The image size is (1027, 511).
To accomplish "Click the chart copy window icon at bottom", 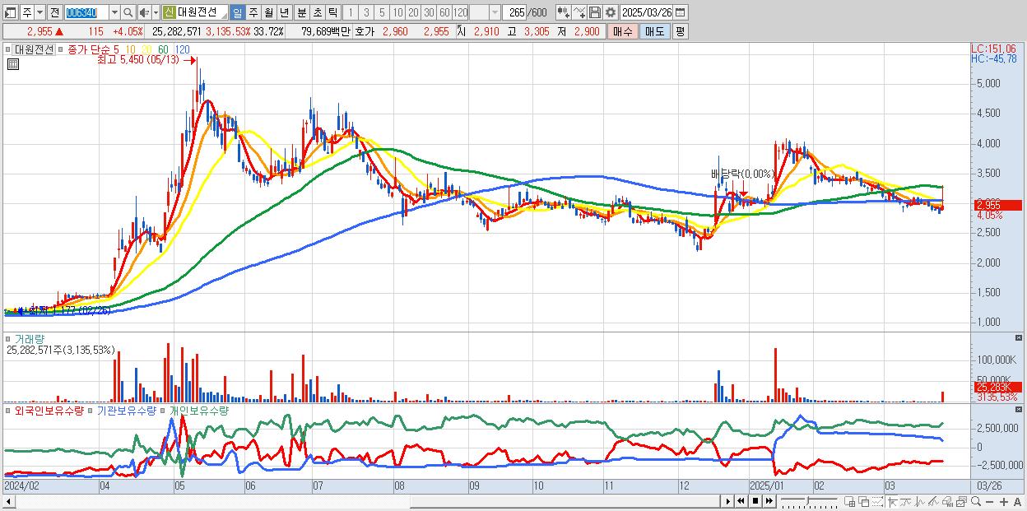I will tap(961, 501).
